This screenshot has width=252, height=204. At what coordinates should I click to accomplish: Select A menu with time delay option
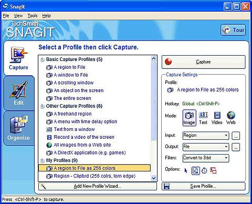[x=94, y=121]
